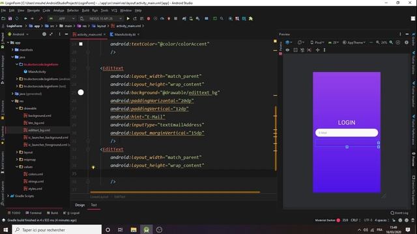Toggle view options eye icon in Preview

(x=287, y=50)
